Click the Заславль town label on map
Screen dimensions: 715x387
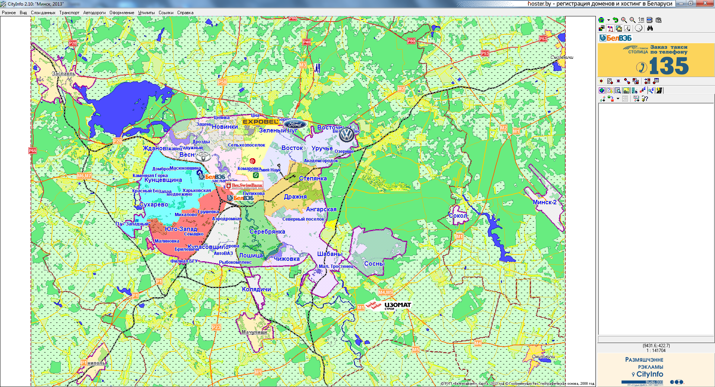click(63, 73)
